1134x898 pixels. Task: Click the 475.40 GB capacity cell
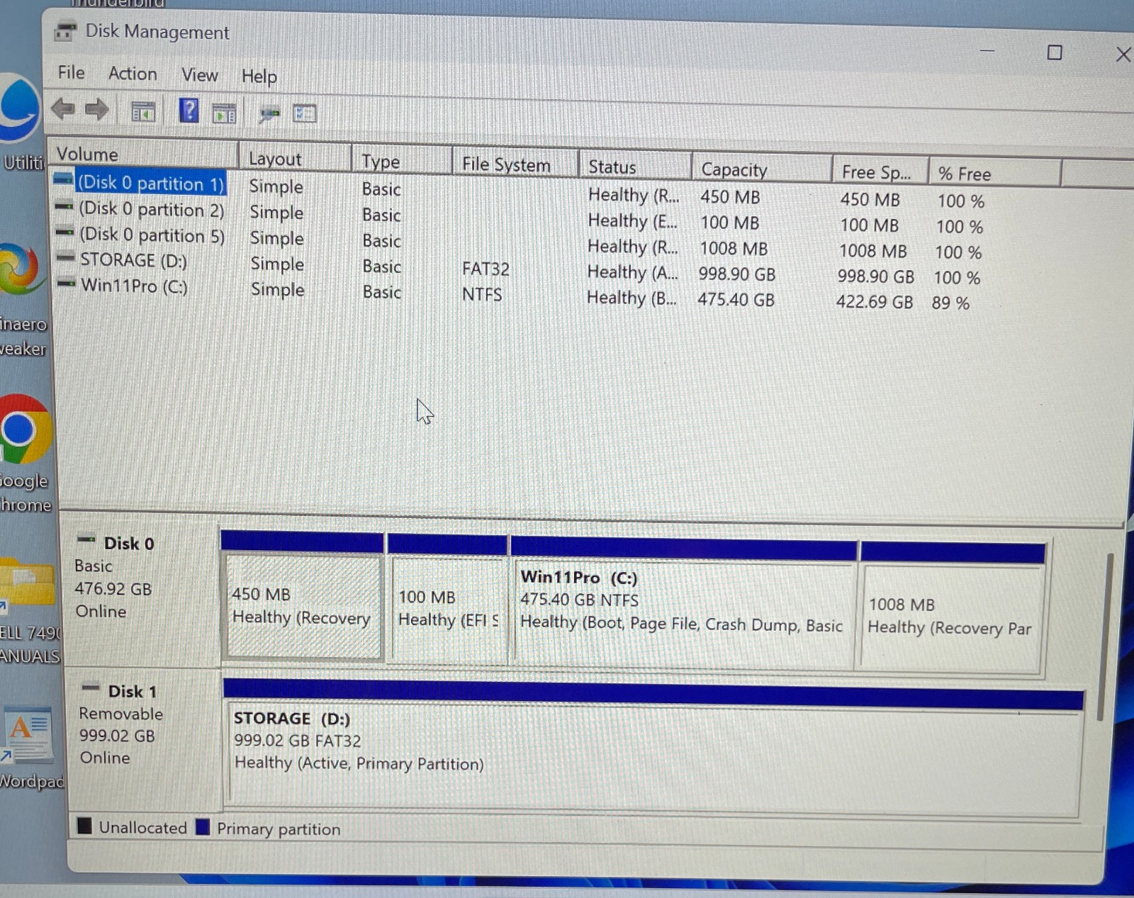736,300
